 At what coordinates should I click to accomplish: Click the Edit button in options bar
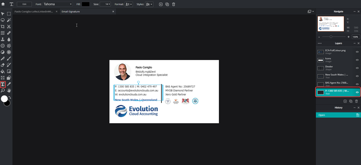point(25,4)
